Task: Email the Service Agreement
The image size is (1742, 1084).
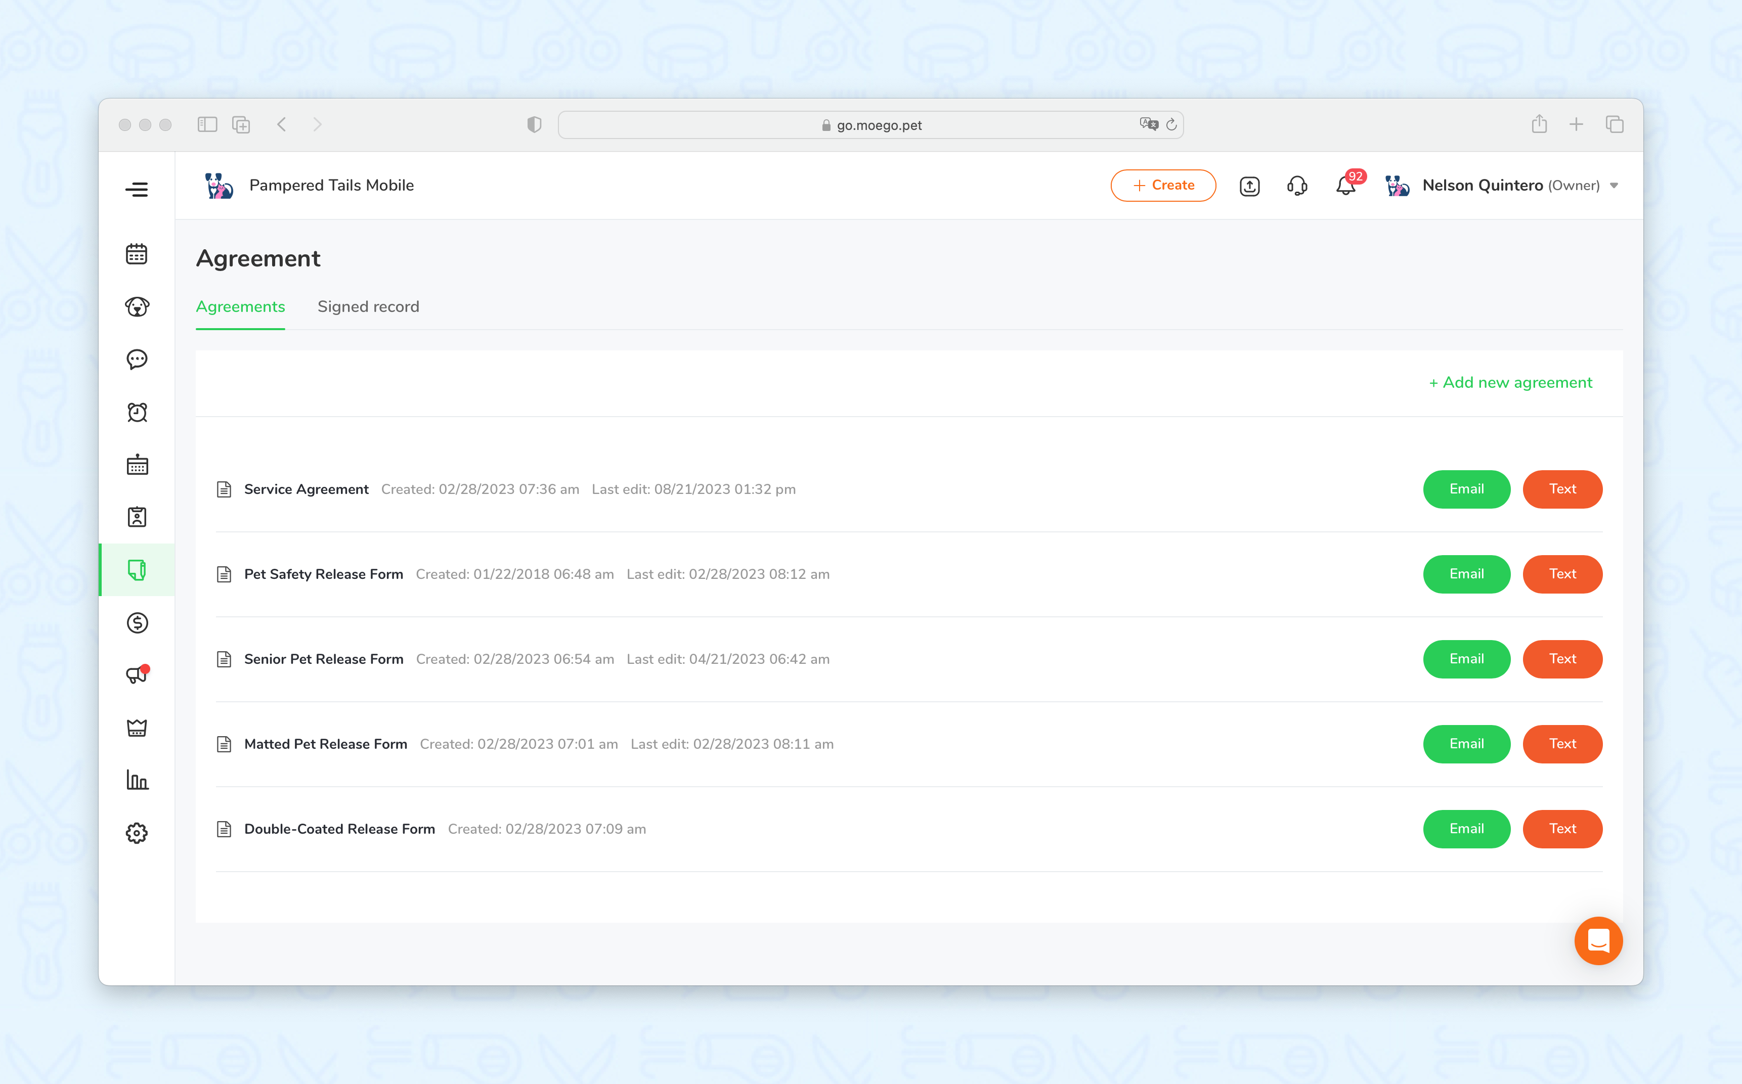Action: pyautogui.click(x=1467, y=489)
